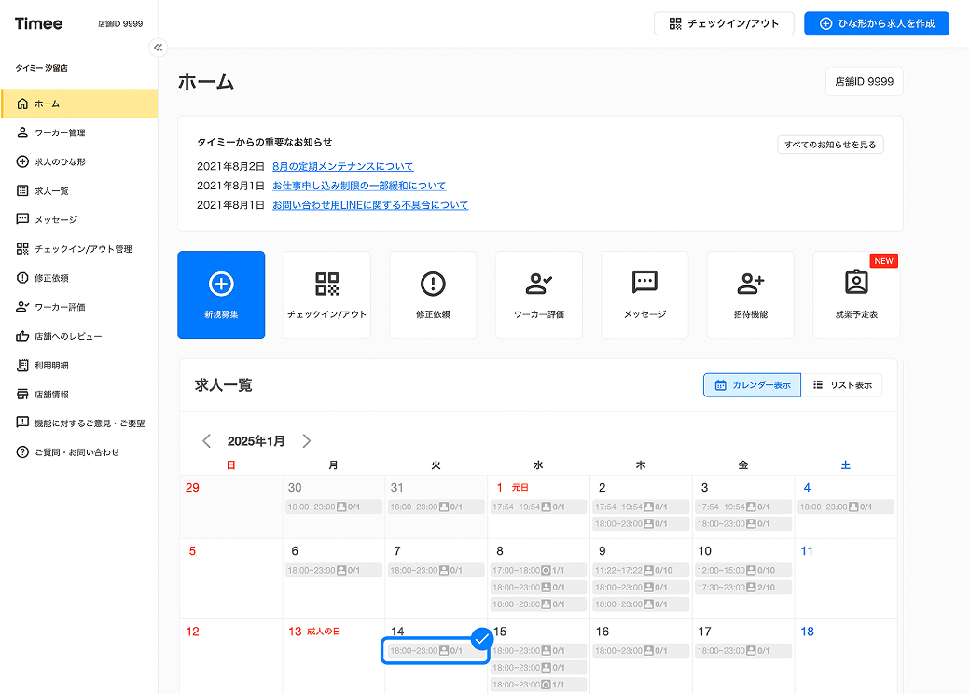Viewport: 970px width, 694px height.
Task: Select the 17:00~18:00 1/1 job on January 8
Action: [x=538, y=570]
